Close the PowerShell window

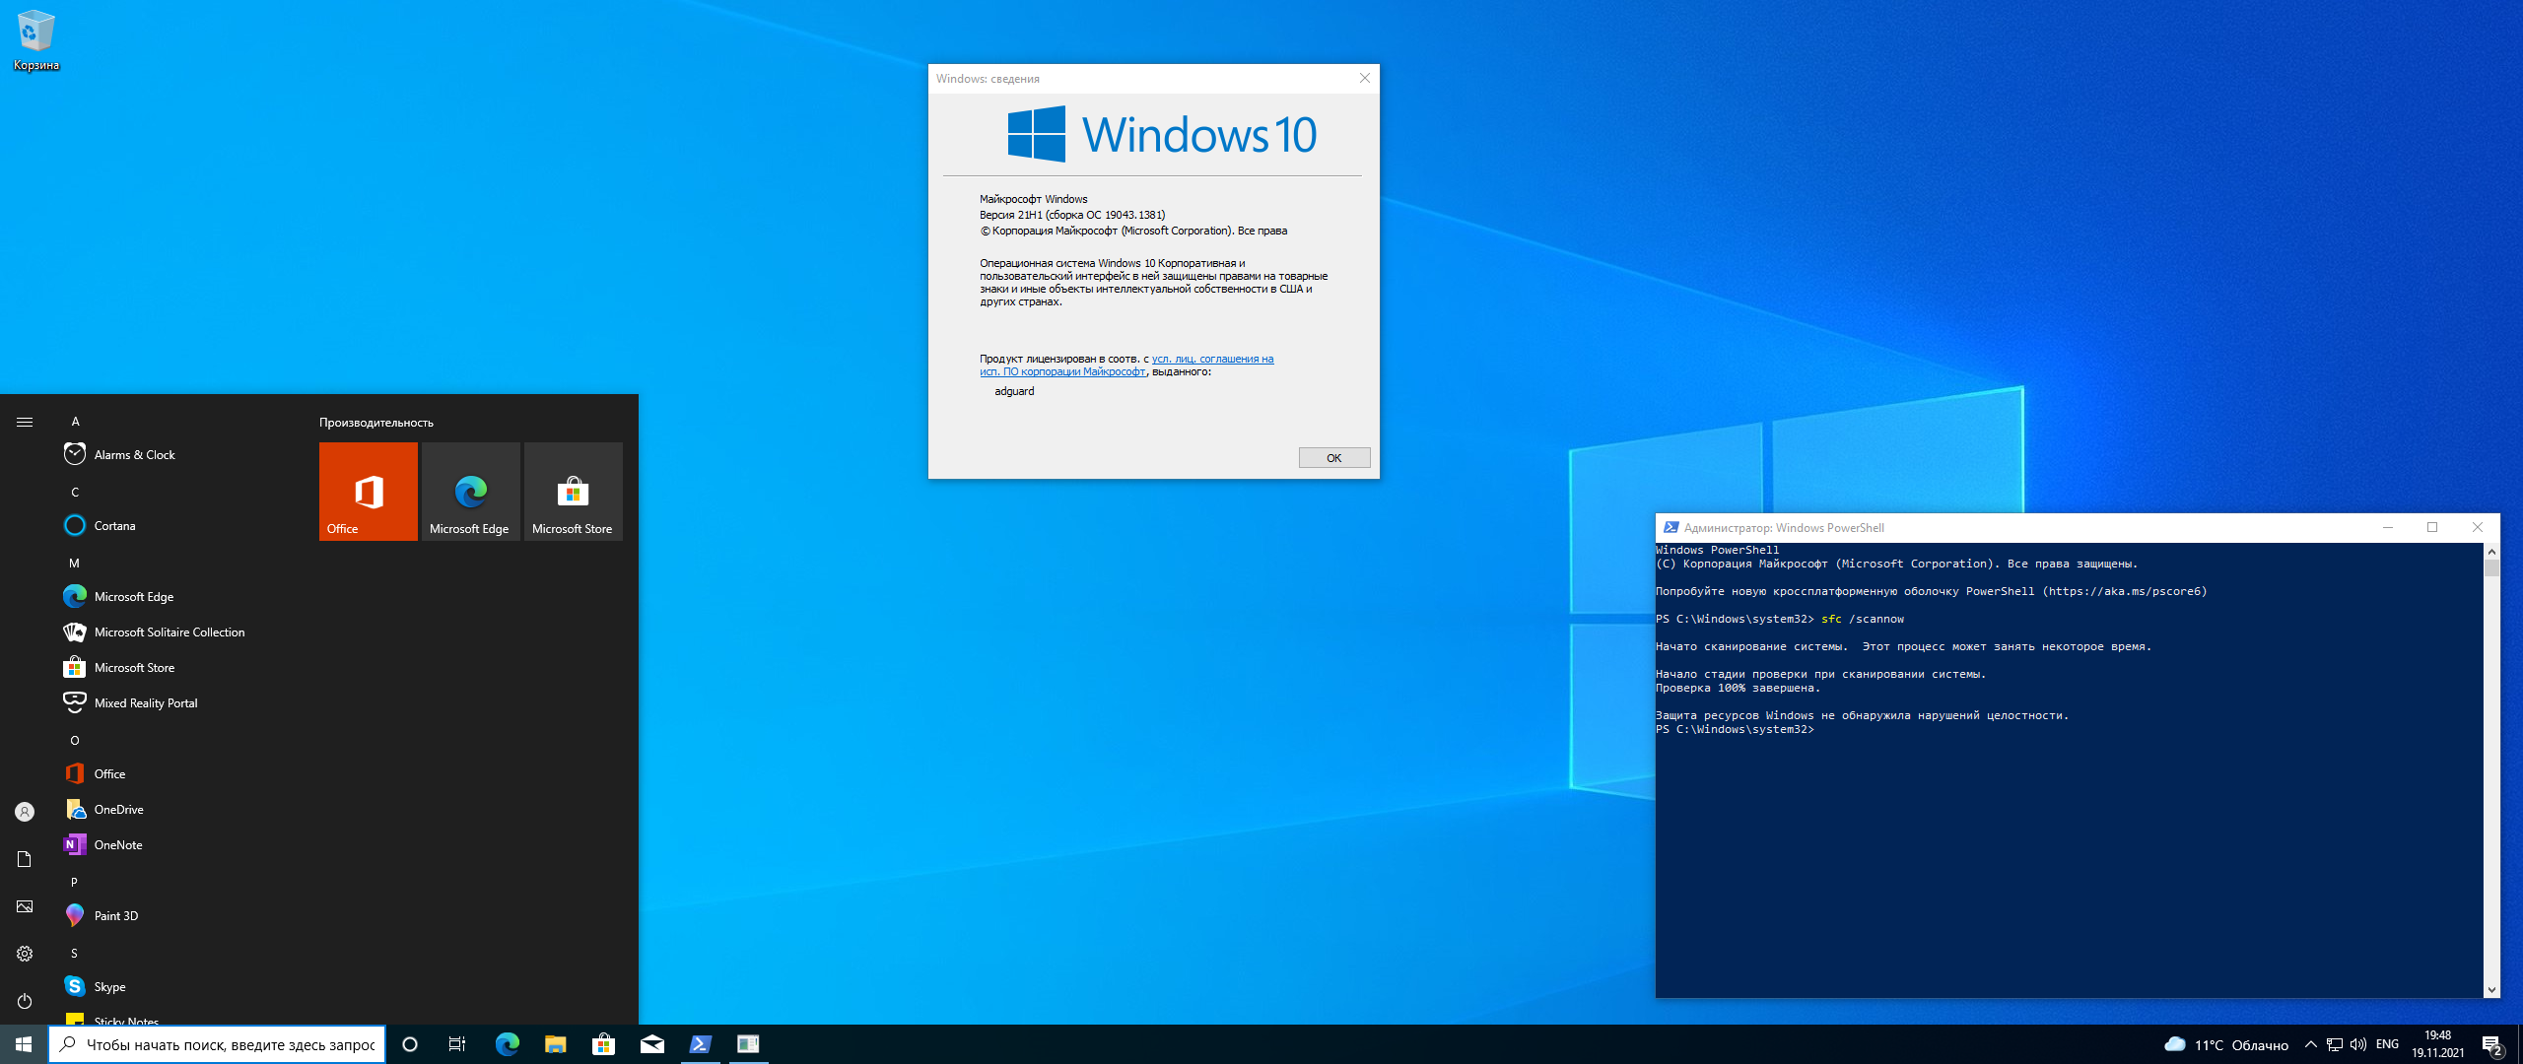(x=2478, y=527)
